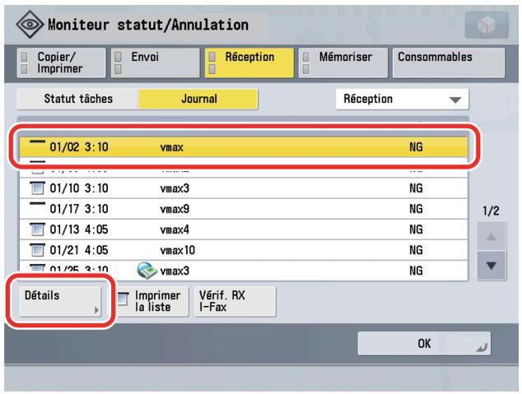Select the vmax10 log entry

244,250
